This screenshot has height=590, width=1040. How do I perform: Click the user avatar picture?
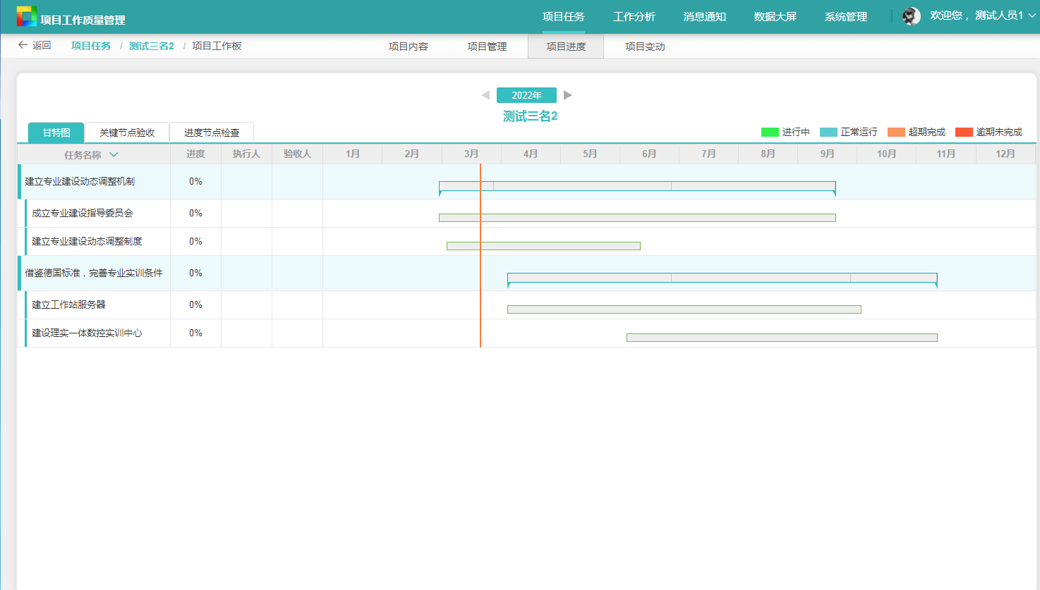pos(912,16)
